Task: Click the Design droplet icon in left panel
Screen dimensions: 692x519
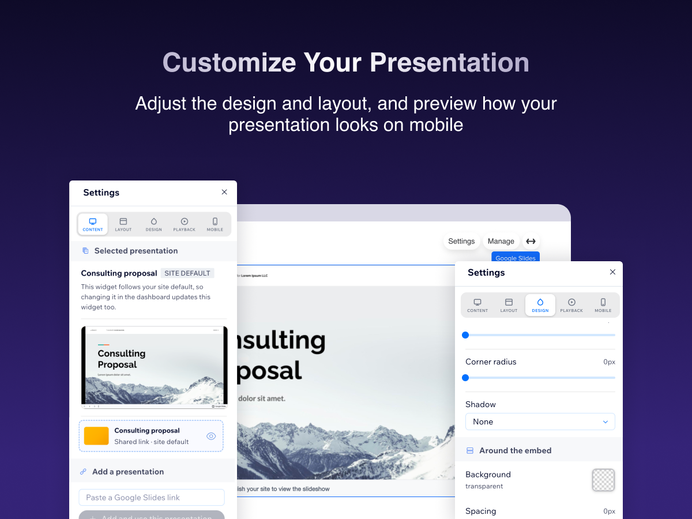Action: click(154, 221)
